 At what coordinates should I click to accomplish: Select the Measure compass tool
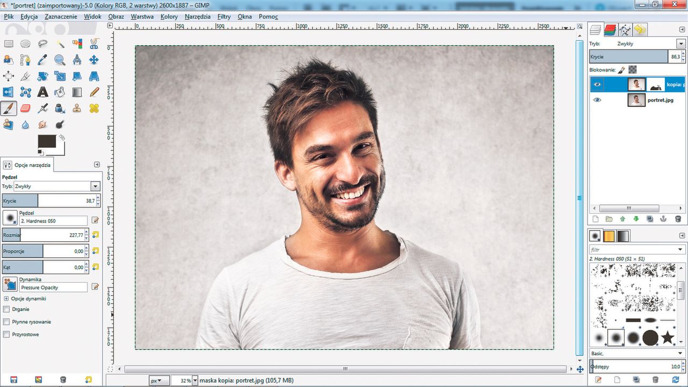[x=77, y=60]
